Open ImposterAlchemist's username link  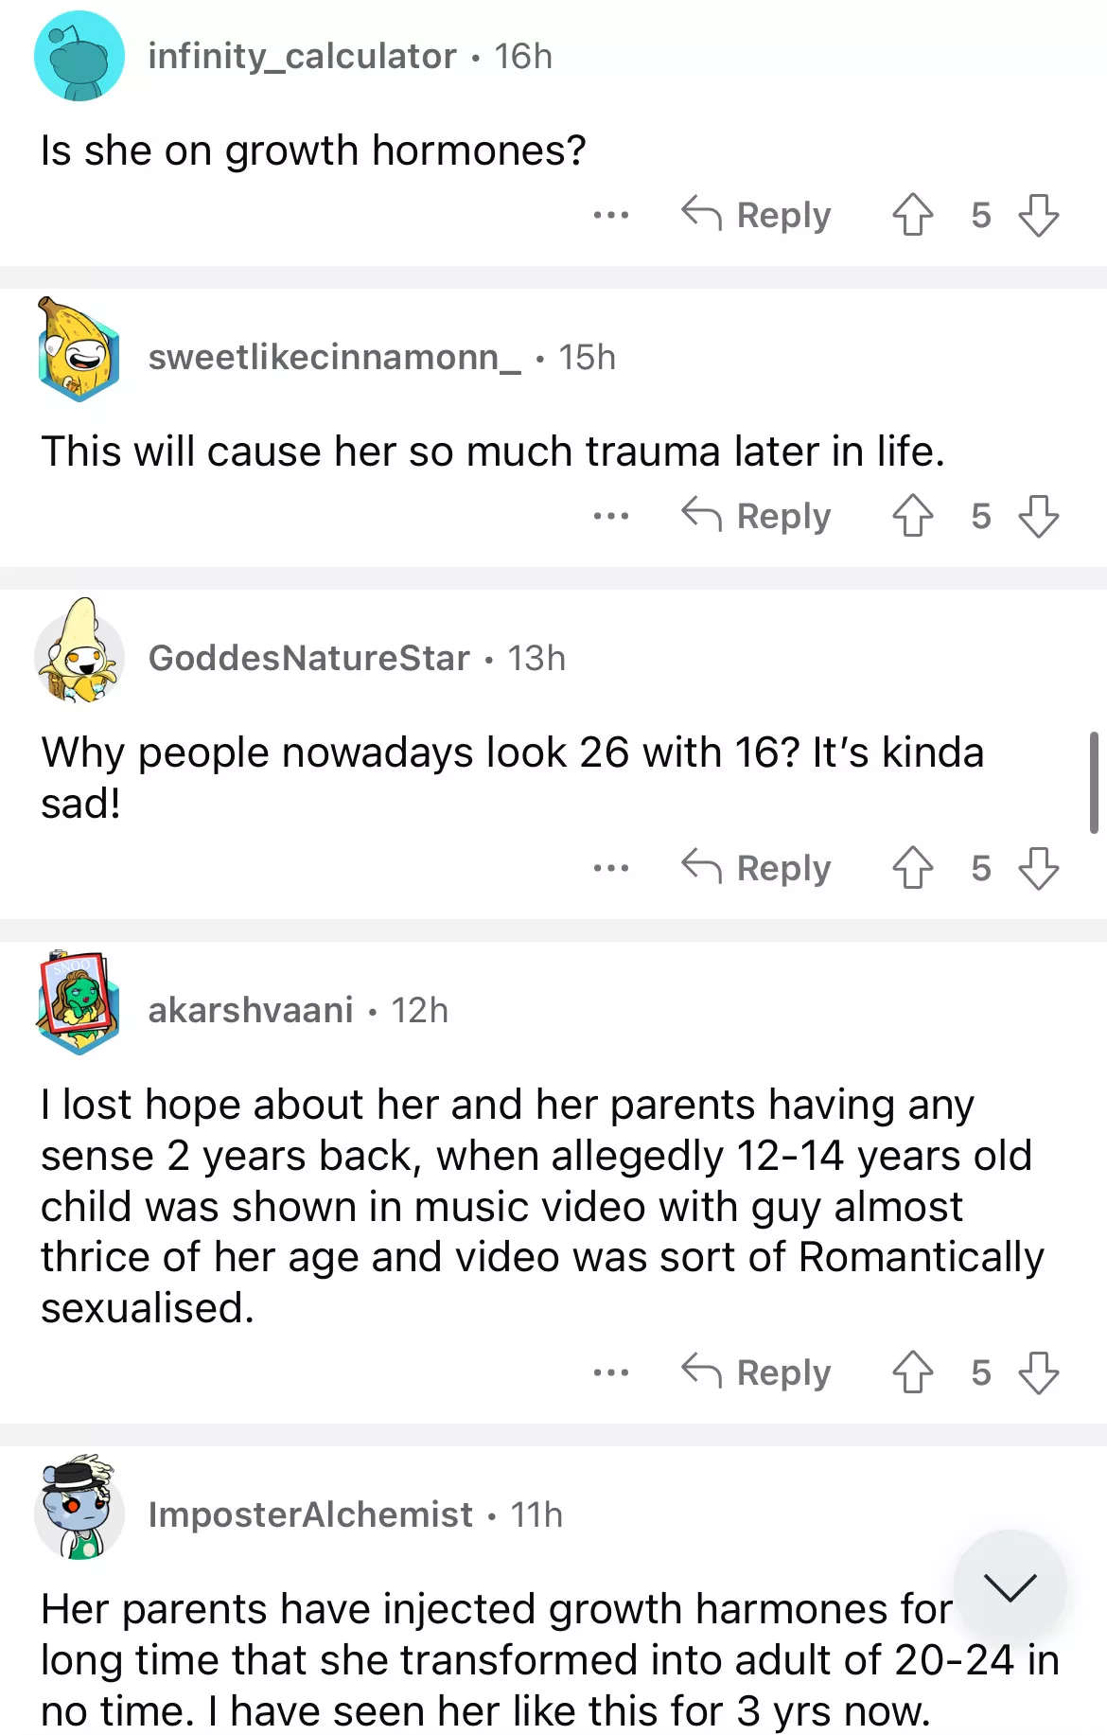(309, 1514)
